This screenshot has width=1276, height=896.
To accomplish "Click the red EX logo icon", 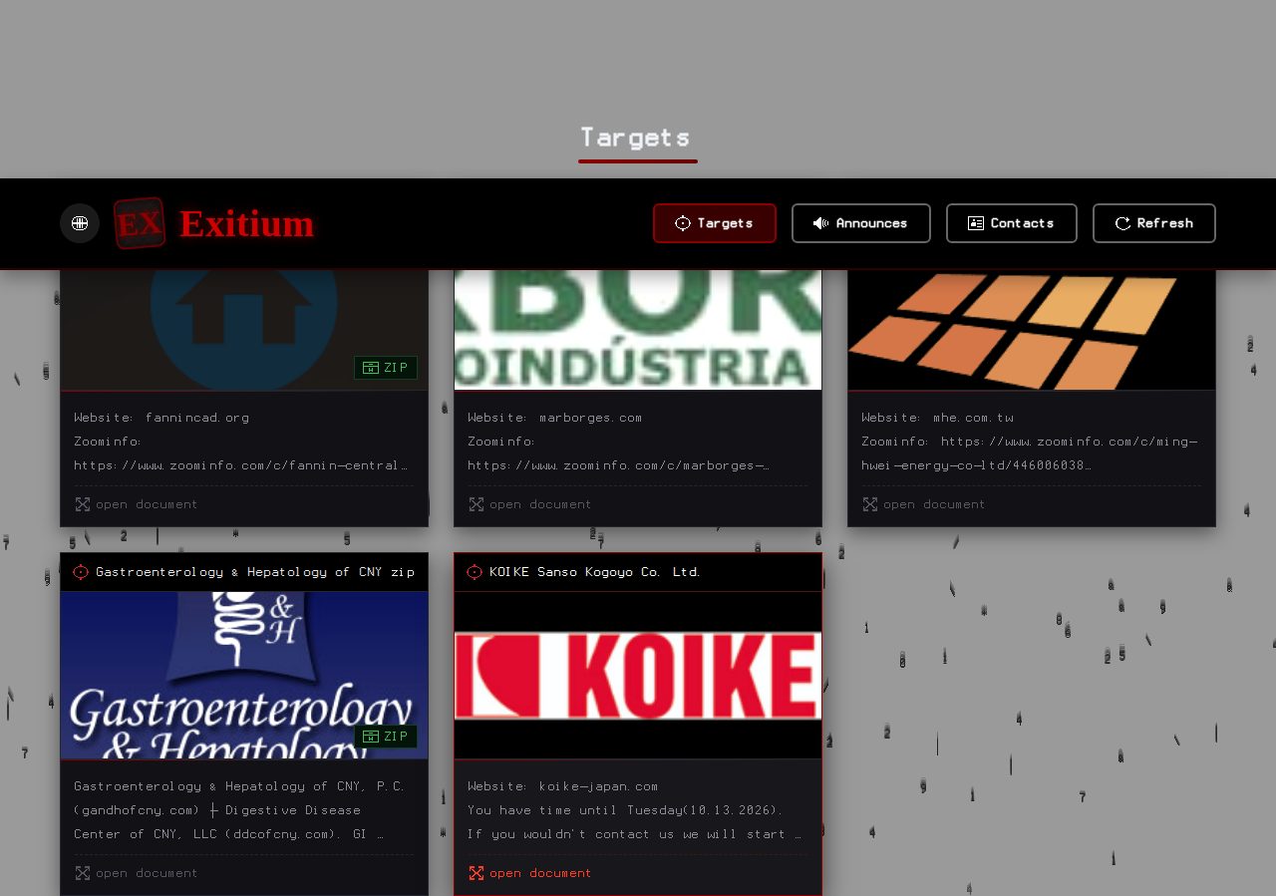I will 140,223.
